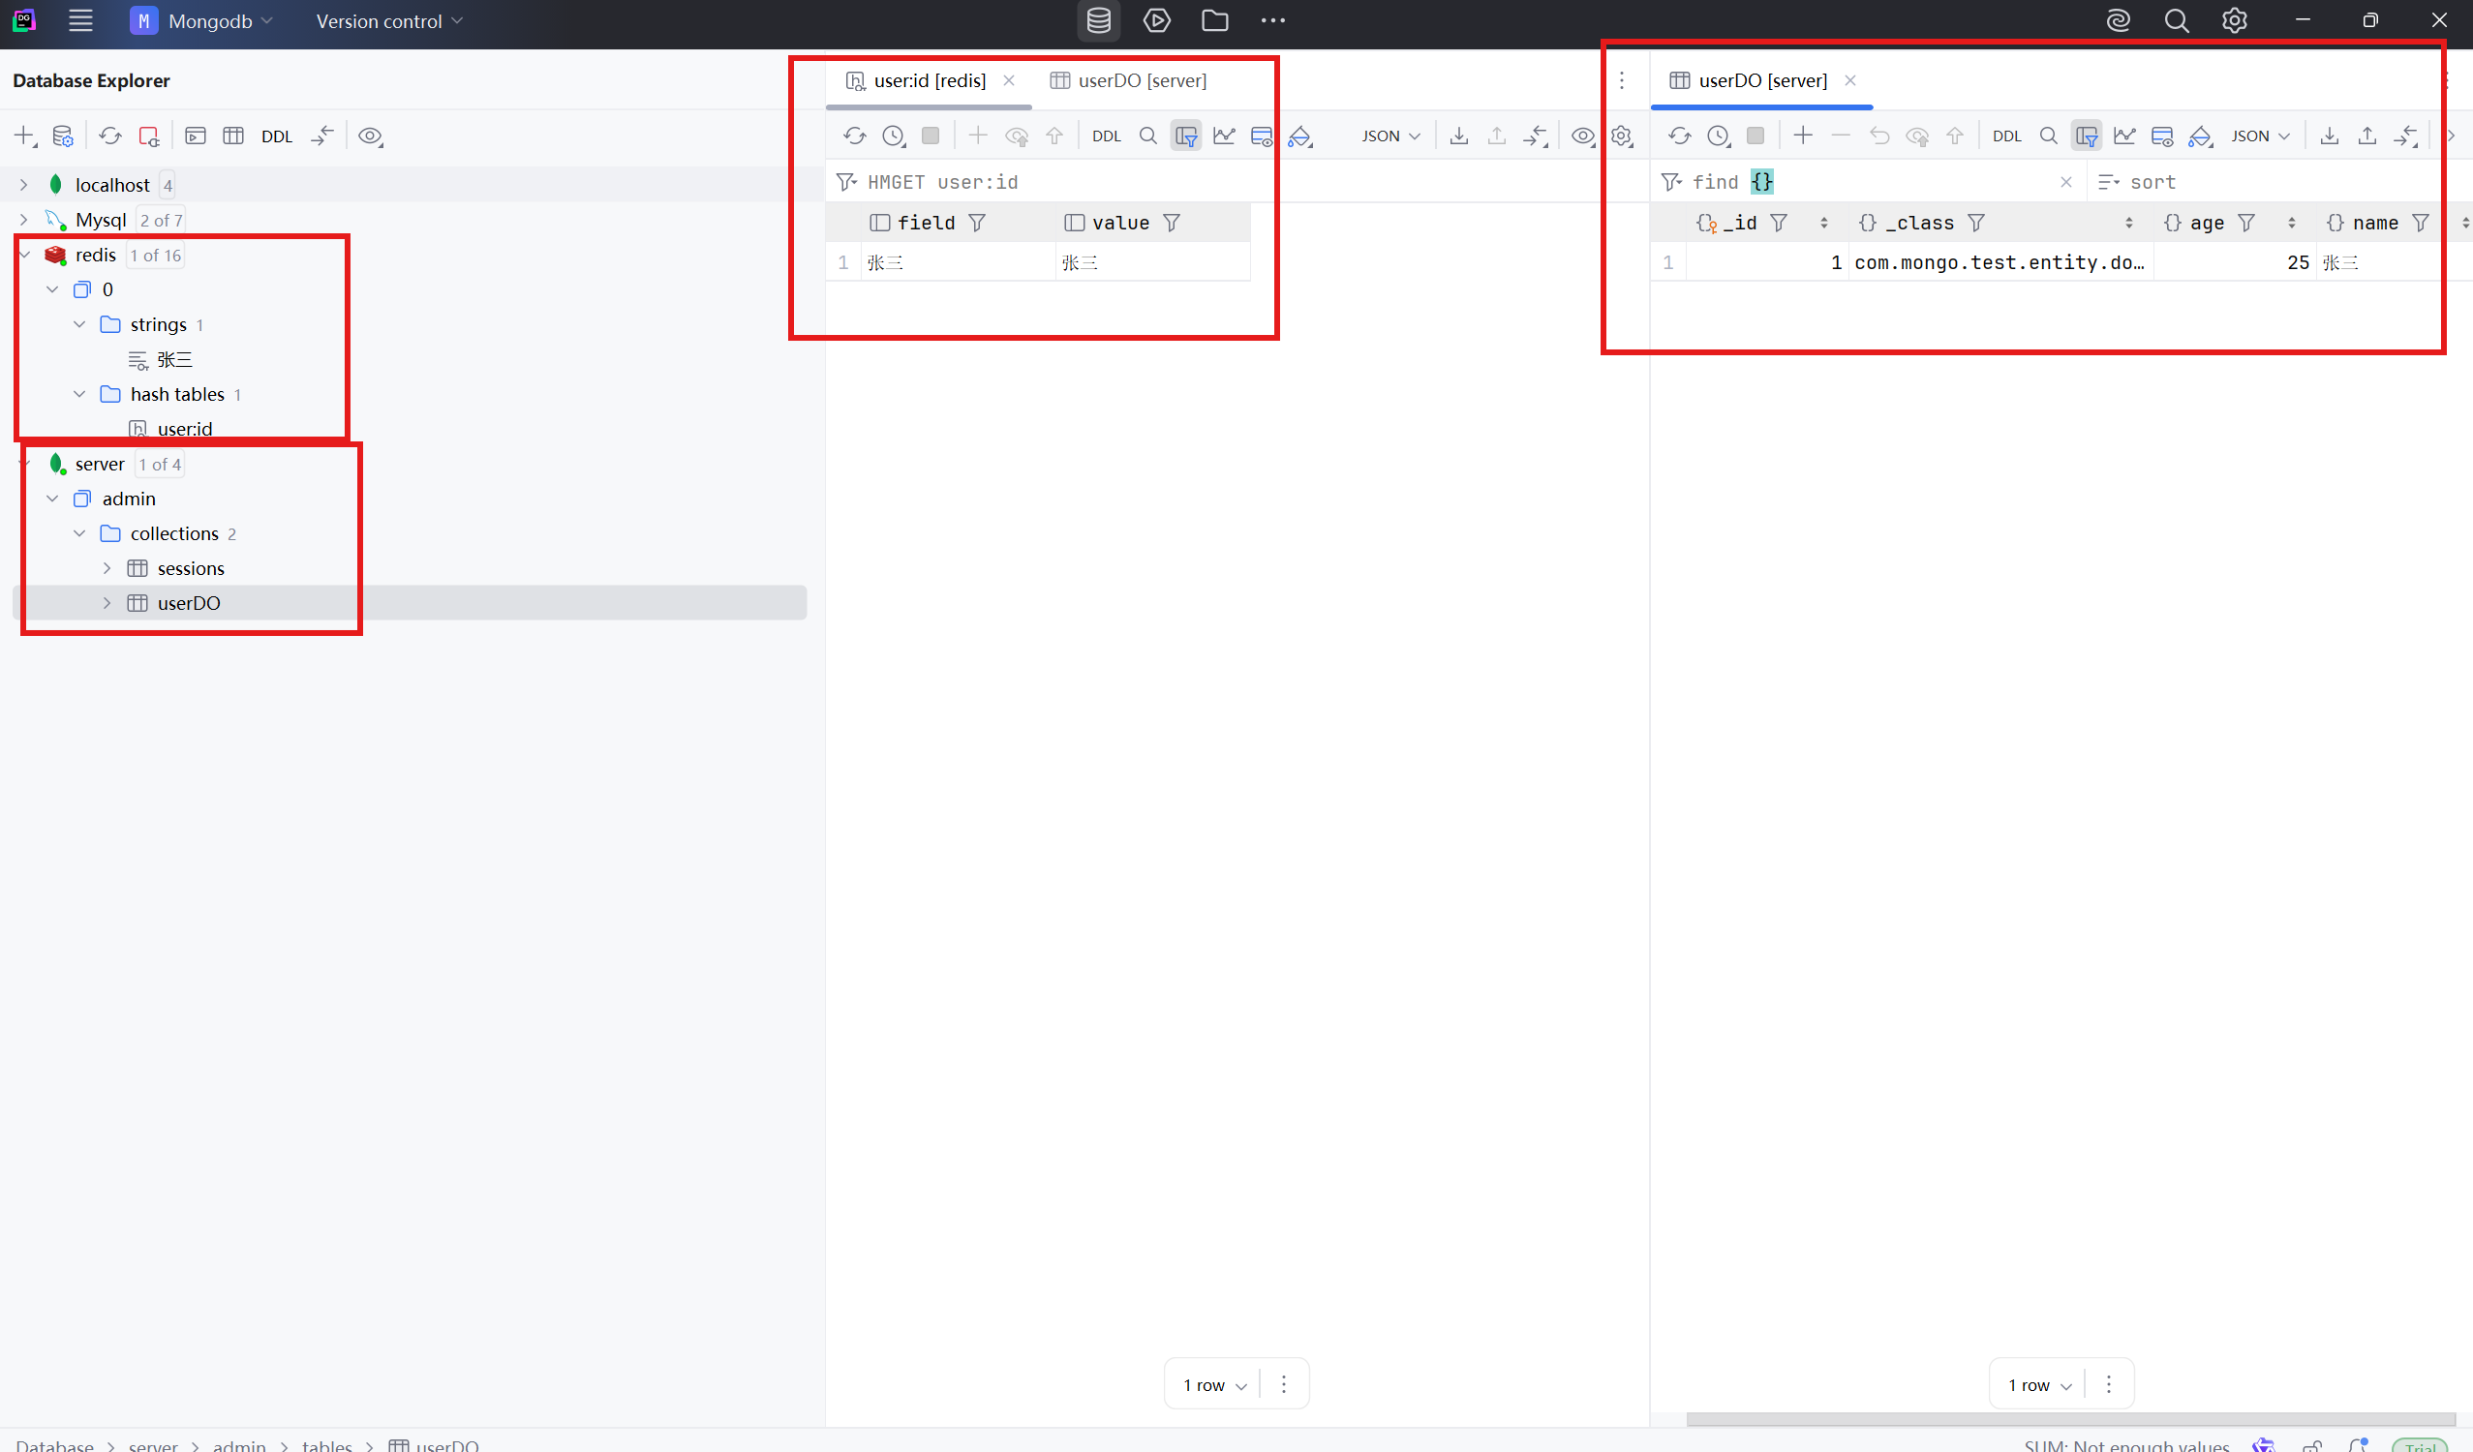
Task: Toggle value editor in the right userDO grid
Action: click(2162, 136)
